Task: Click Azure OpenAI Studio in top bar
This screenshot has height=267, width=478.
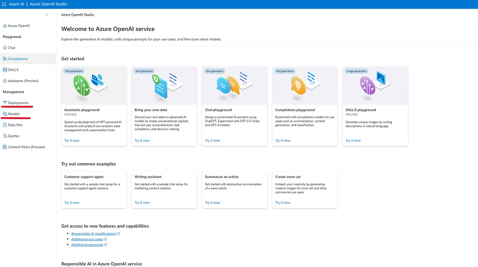Action: pos(49,4)
